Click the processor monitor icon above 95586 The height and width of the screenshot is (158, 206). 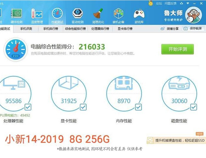14,84
